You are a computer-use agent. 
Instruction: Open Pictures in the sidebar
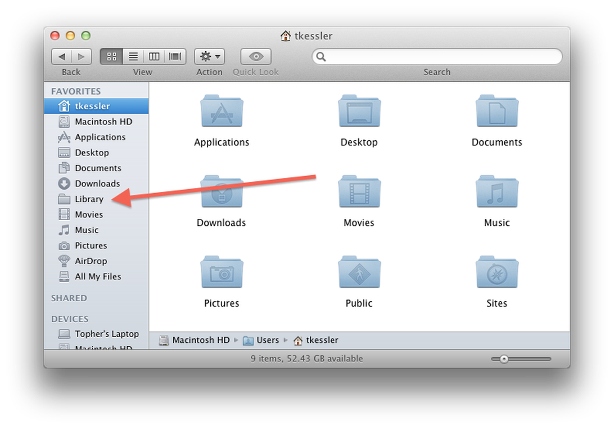pos(96,245)
